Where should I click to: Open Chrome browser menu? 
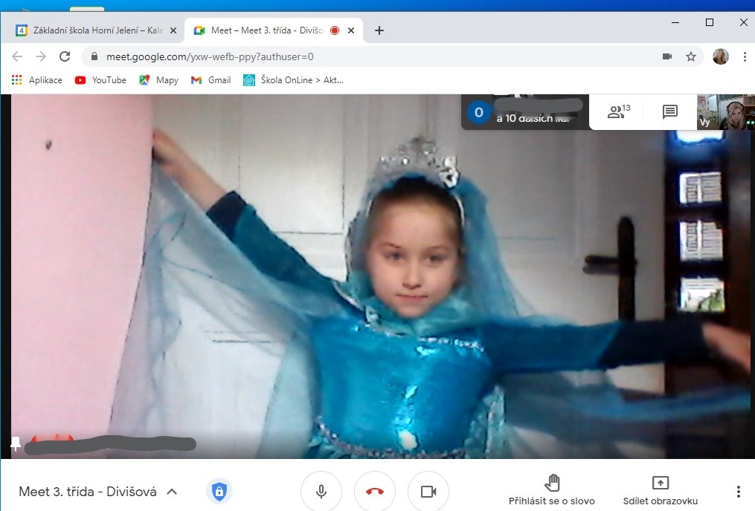coord(745,56)
